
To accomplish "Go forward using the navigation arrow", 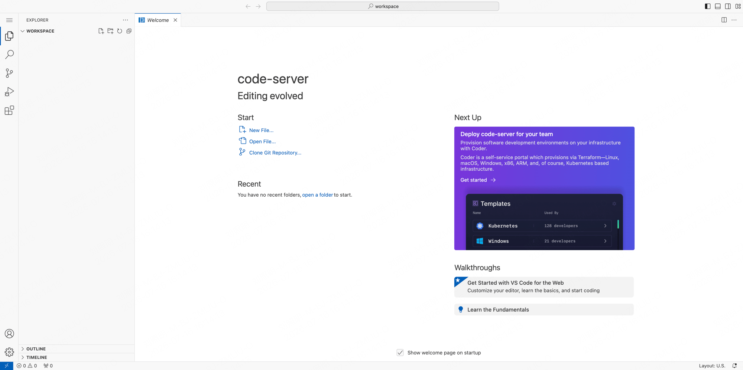I will [x=258, y=6].
